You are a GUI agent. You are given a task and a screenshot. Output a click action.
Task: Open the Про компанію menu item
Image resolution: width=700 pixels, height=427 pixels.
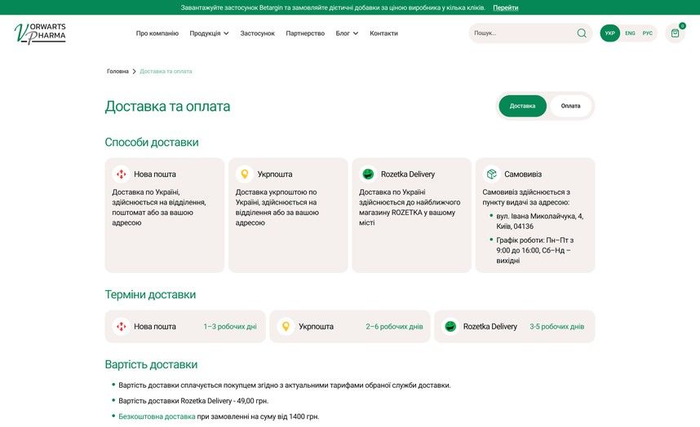tap(157, 33)
